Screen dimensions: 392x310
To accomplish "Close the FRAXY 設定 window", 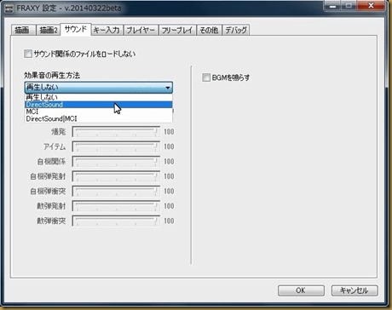I will [x=371, y=6].
